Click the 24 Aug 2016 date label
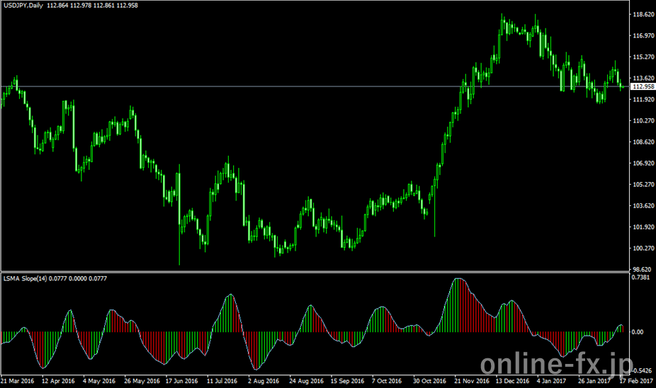The width and height of the screenshot is (656, 388). coord(306,382)
